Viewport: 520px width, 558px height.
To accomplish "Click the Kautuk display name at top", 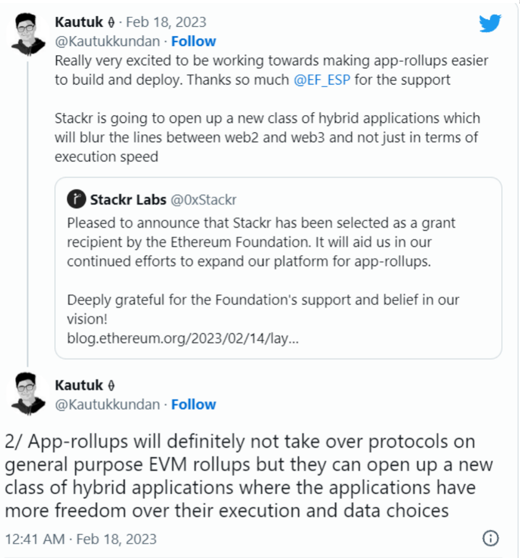I will point(78,22).
